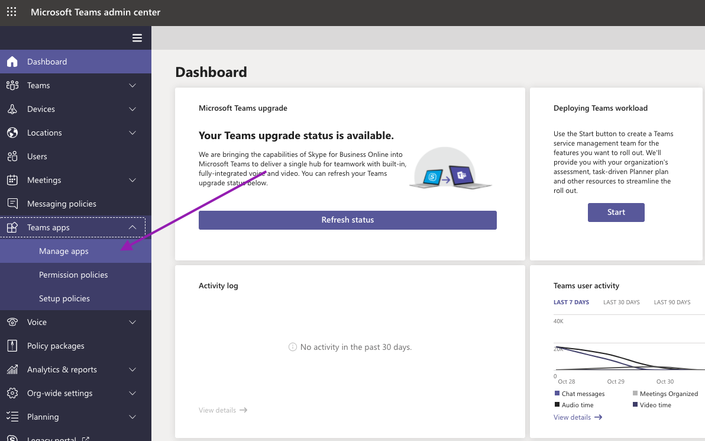
Task: Expand the Meetings section chevron
Action: pos(132,180)
